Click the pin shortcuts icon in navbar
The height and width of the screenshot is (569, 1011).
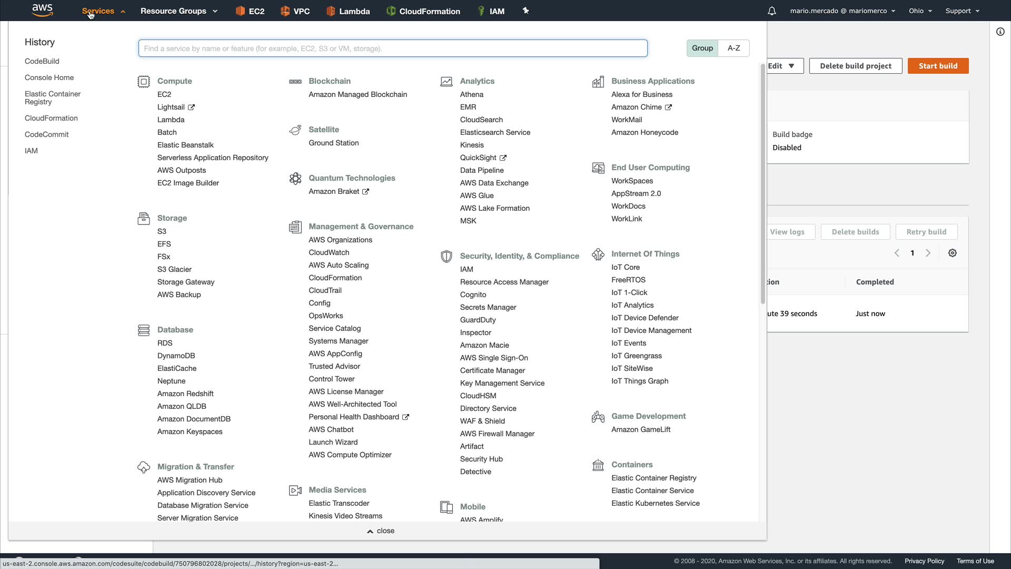(526, 11)
